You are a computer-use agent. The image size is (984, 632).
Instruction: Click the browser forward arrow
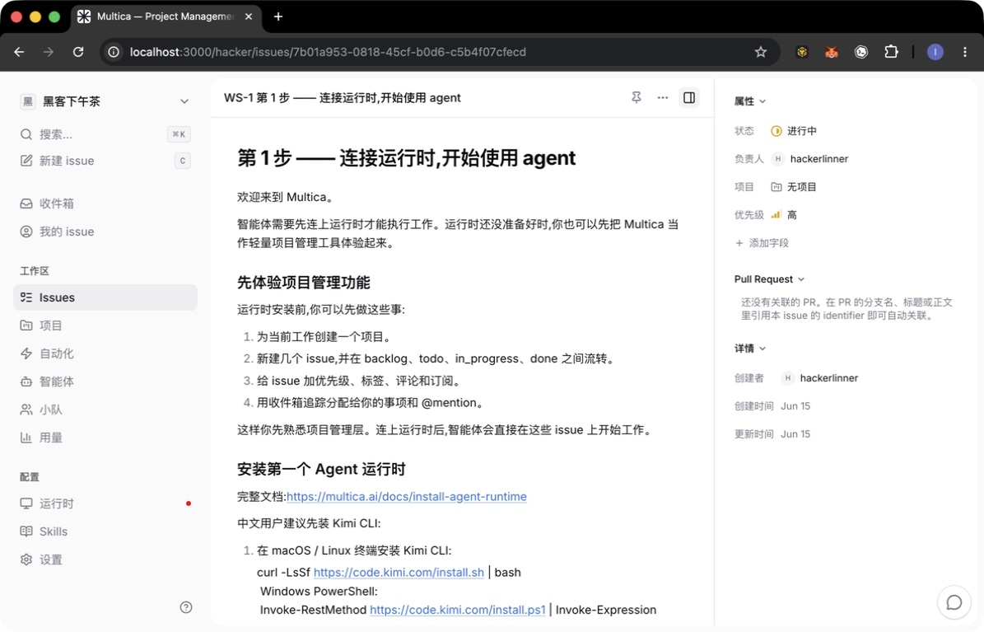49,52
